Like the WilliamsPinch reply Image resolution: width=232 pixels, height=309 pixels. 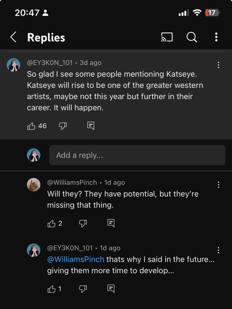pos(52,224)
